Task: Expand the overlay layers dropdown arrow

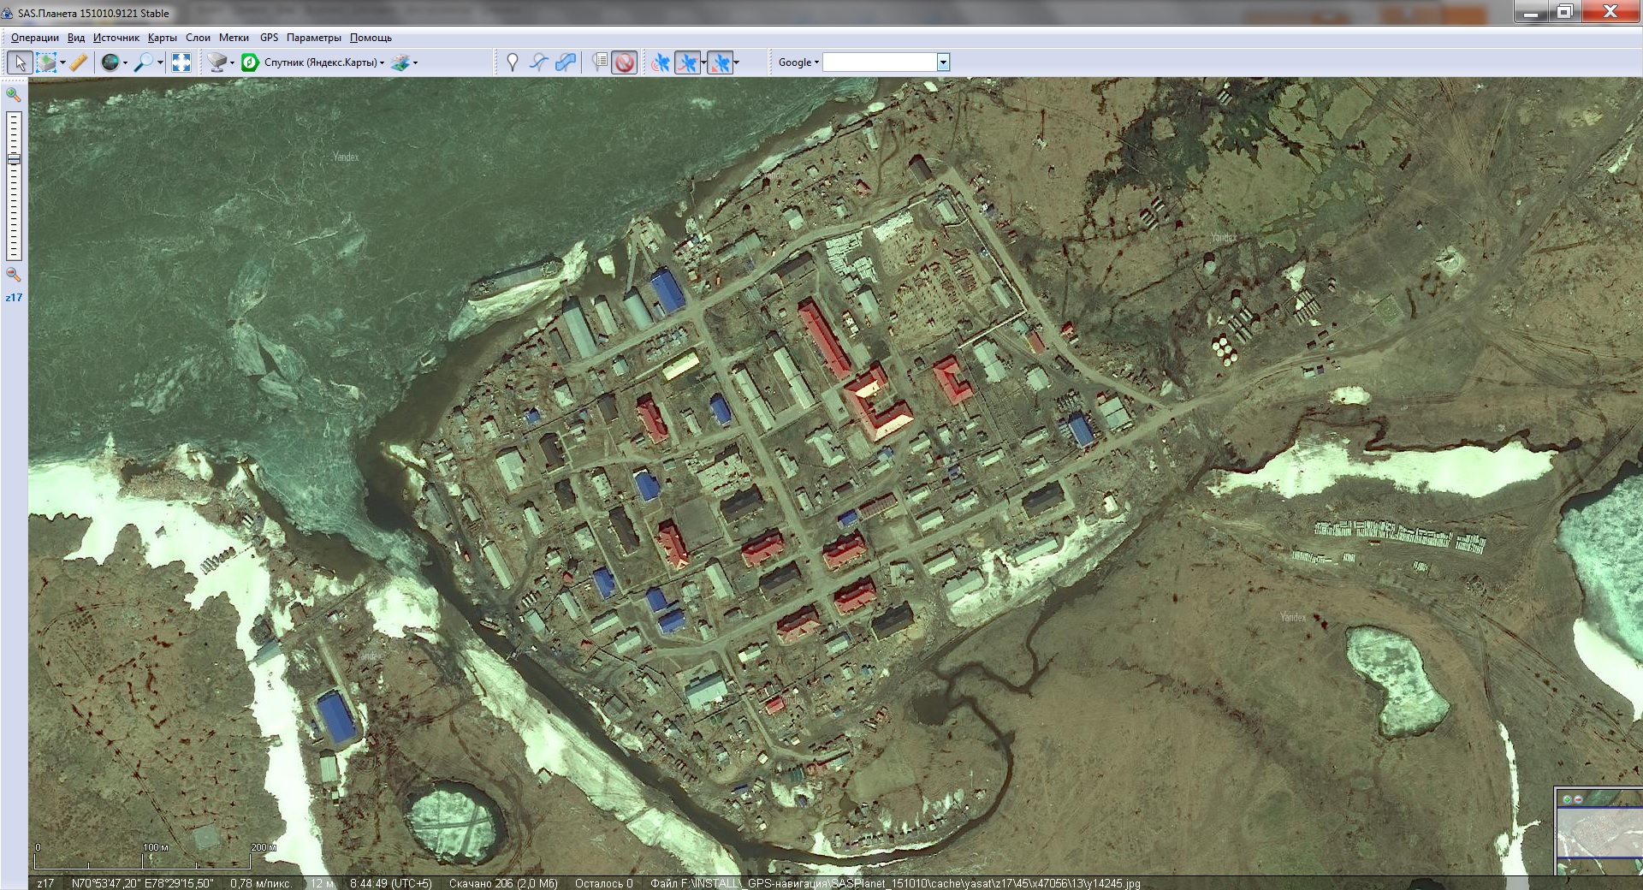Action: [x=416, y=62]
